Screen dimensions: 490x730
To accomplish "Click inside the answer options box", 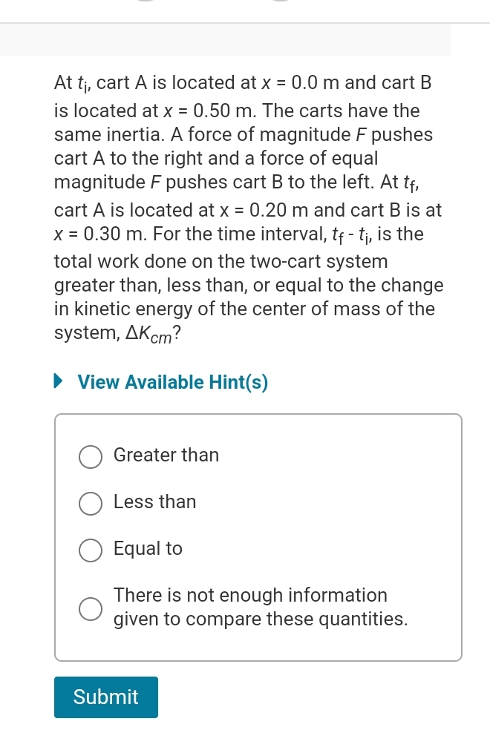I will click(x=258, y=538).
